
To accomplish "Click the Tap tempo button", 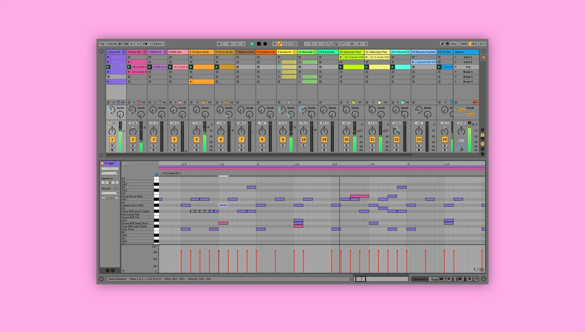I will tap(102, 44).
